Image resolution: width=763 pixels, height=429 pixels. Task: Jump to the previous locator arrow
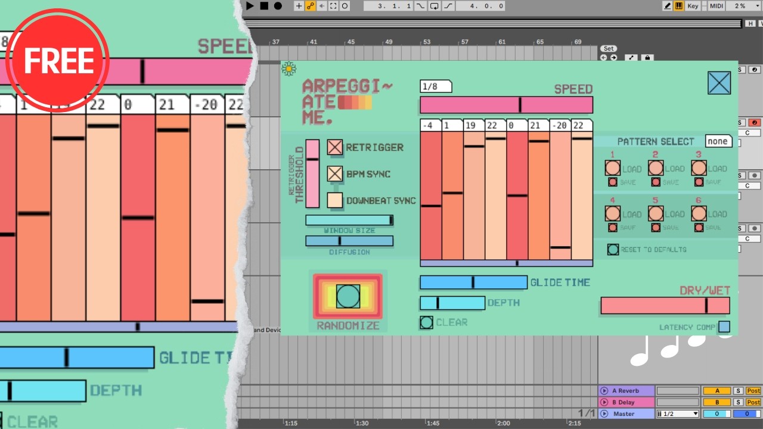click(x=603, y=58)
